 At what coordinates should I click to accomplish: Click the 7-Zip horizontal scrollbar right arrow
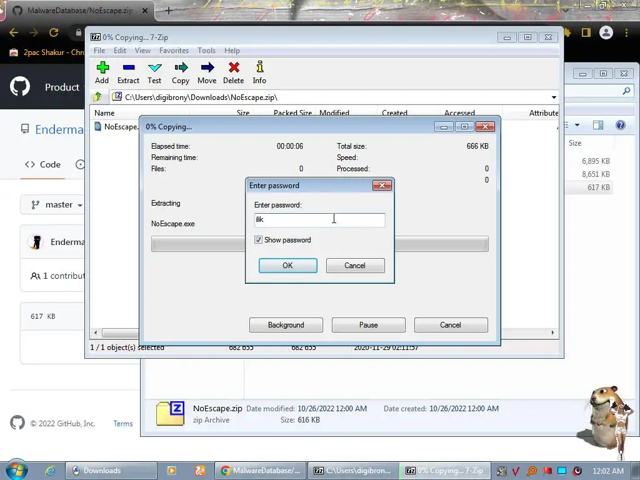pyautogui.click(x=552, y=332)
